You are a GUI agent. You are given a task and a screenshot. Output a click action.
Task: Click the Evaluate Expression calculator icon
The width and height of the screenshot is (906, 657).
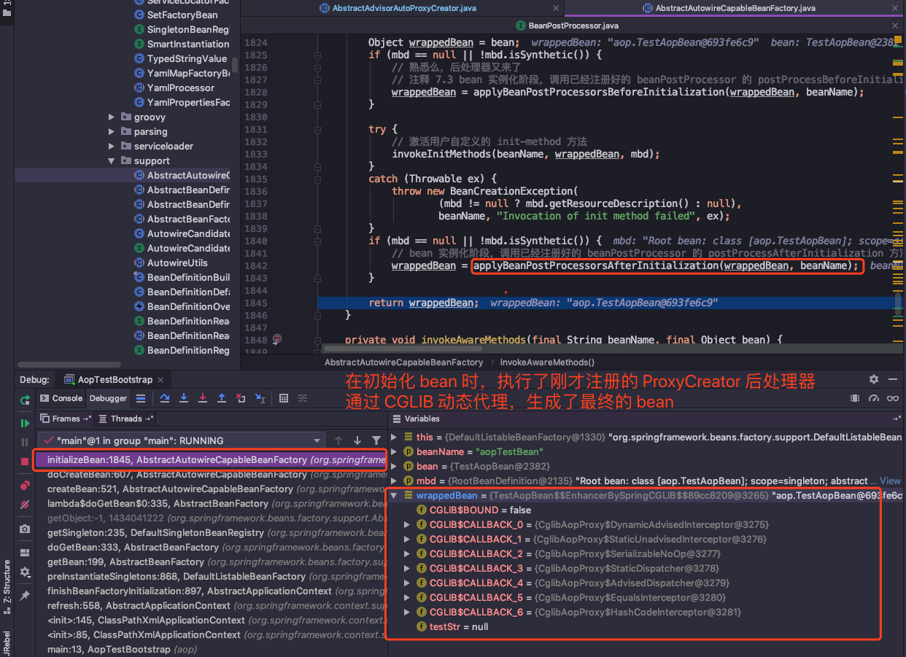[284, 398]
